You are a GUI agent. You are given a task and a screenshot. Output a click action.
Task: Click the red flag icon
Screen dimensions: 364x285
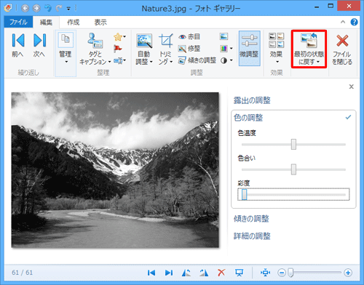click(118, 49)
